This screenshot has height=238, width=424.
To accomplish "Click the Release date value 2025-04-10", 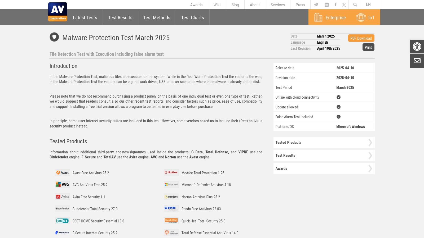I will (x=345, y=68).
